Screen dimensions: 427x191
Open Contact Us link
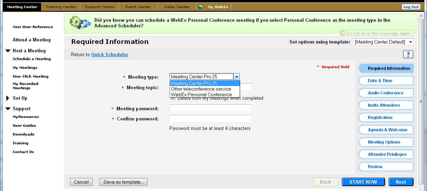(23, 152)
